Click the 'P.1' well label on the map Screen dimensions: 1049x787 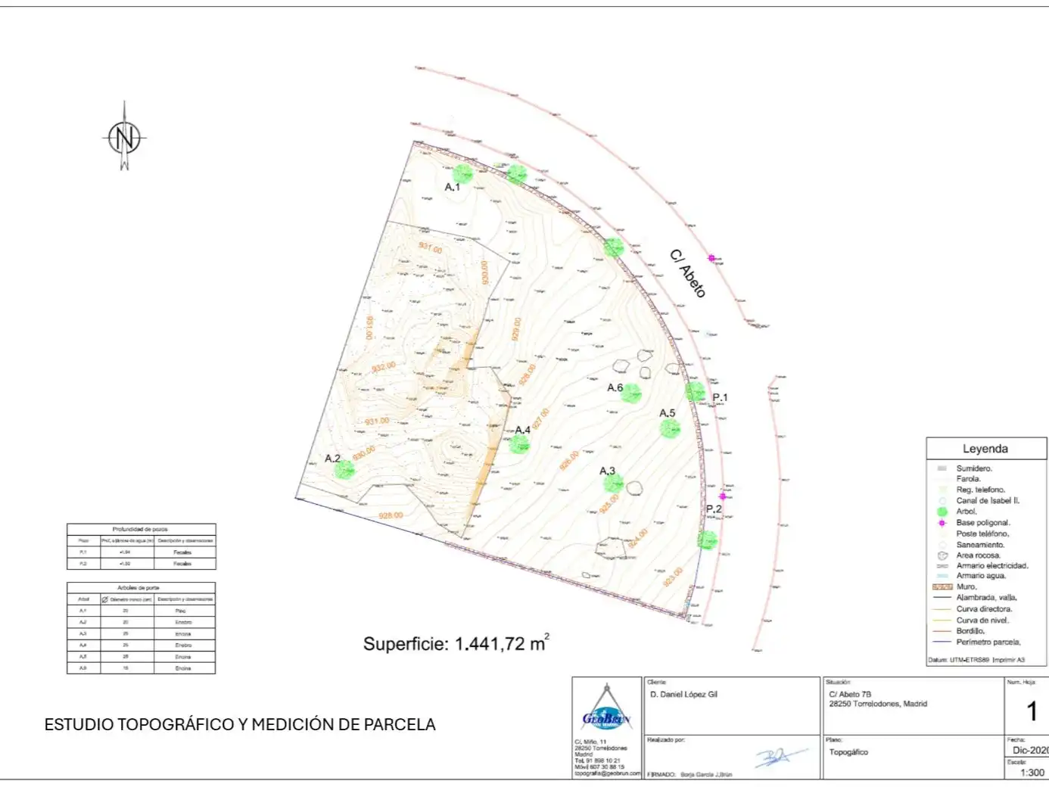point(720,397)
